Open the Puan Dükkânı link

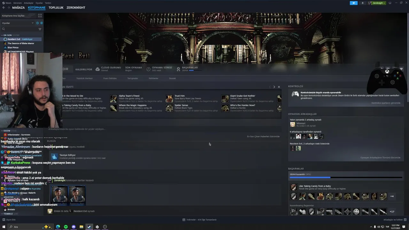coord(110,78)
